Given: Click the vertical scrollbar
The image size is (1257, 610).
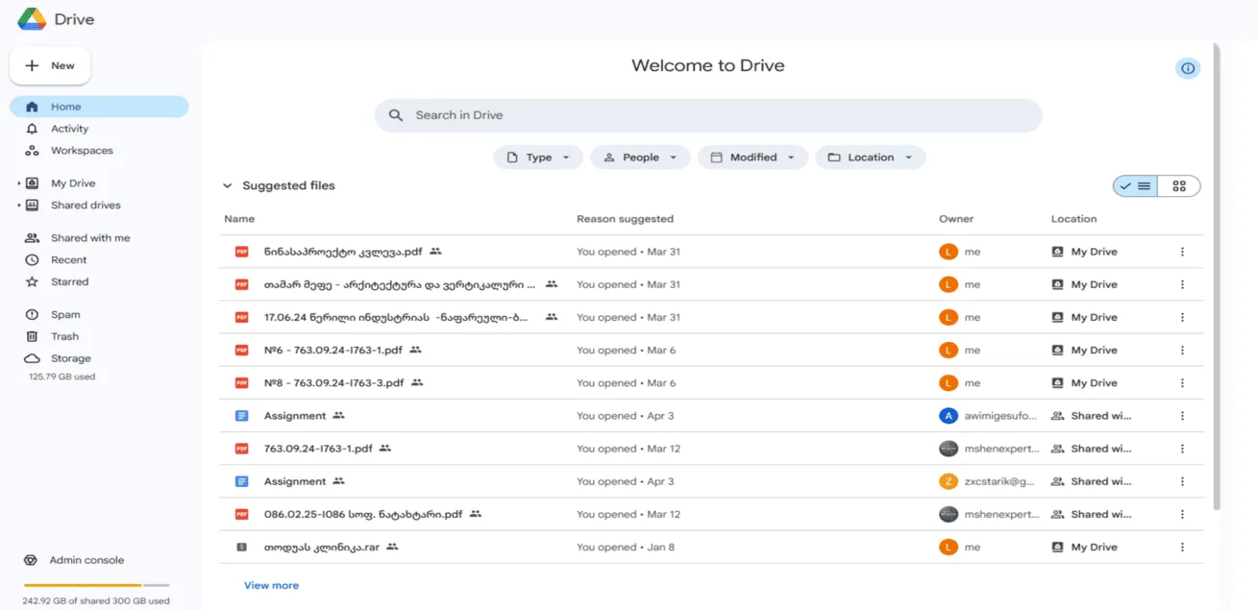Looking at the screenshot, I should [x=1217, y=276].
